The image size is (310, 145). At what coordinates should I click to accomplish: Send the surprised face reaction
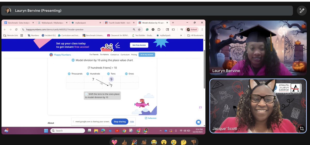[164, 142]
